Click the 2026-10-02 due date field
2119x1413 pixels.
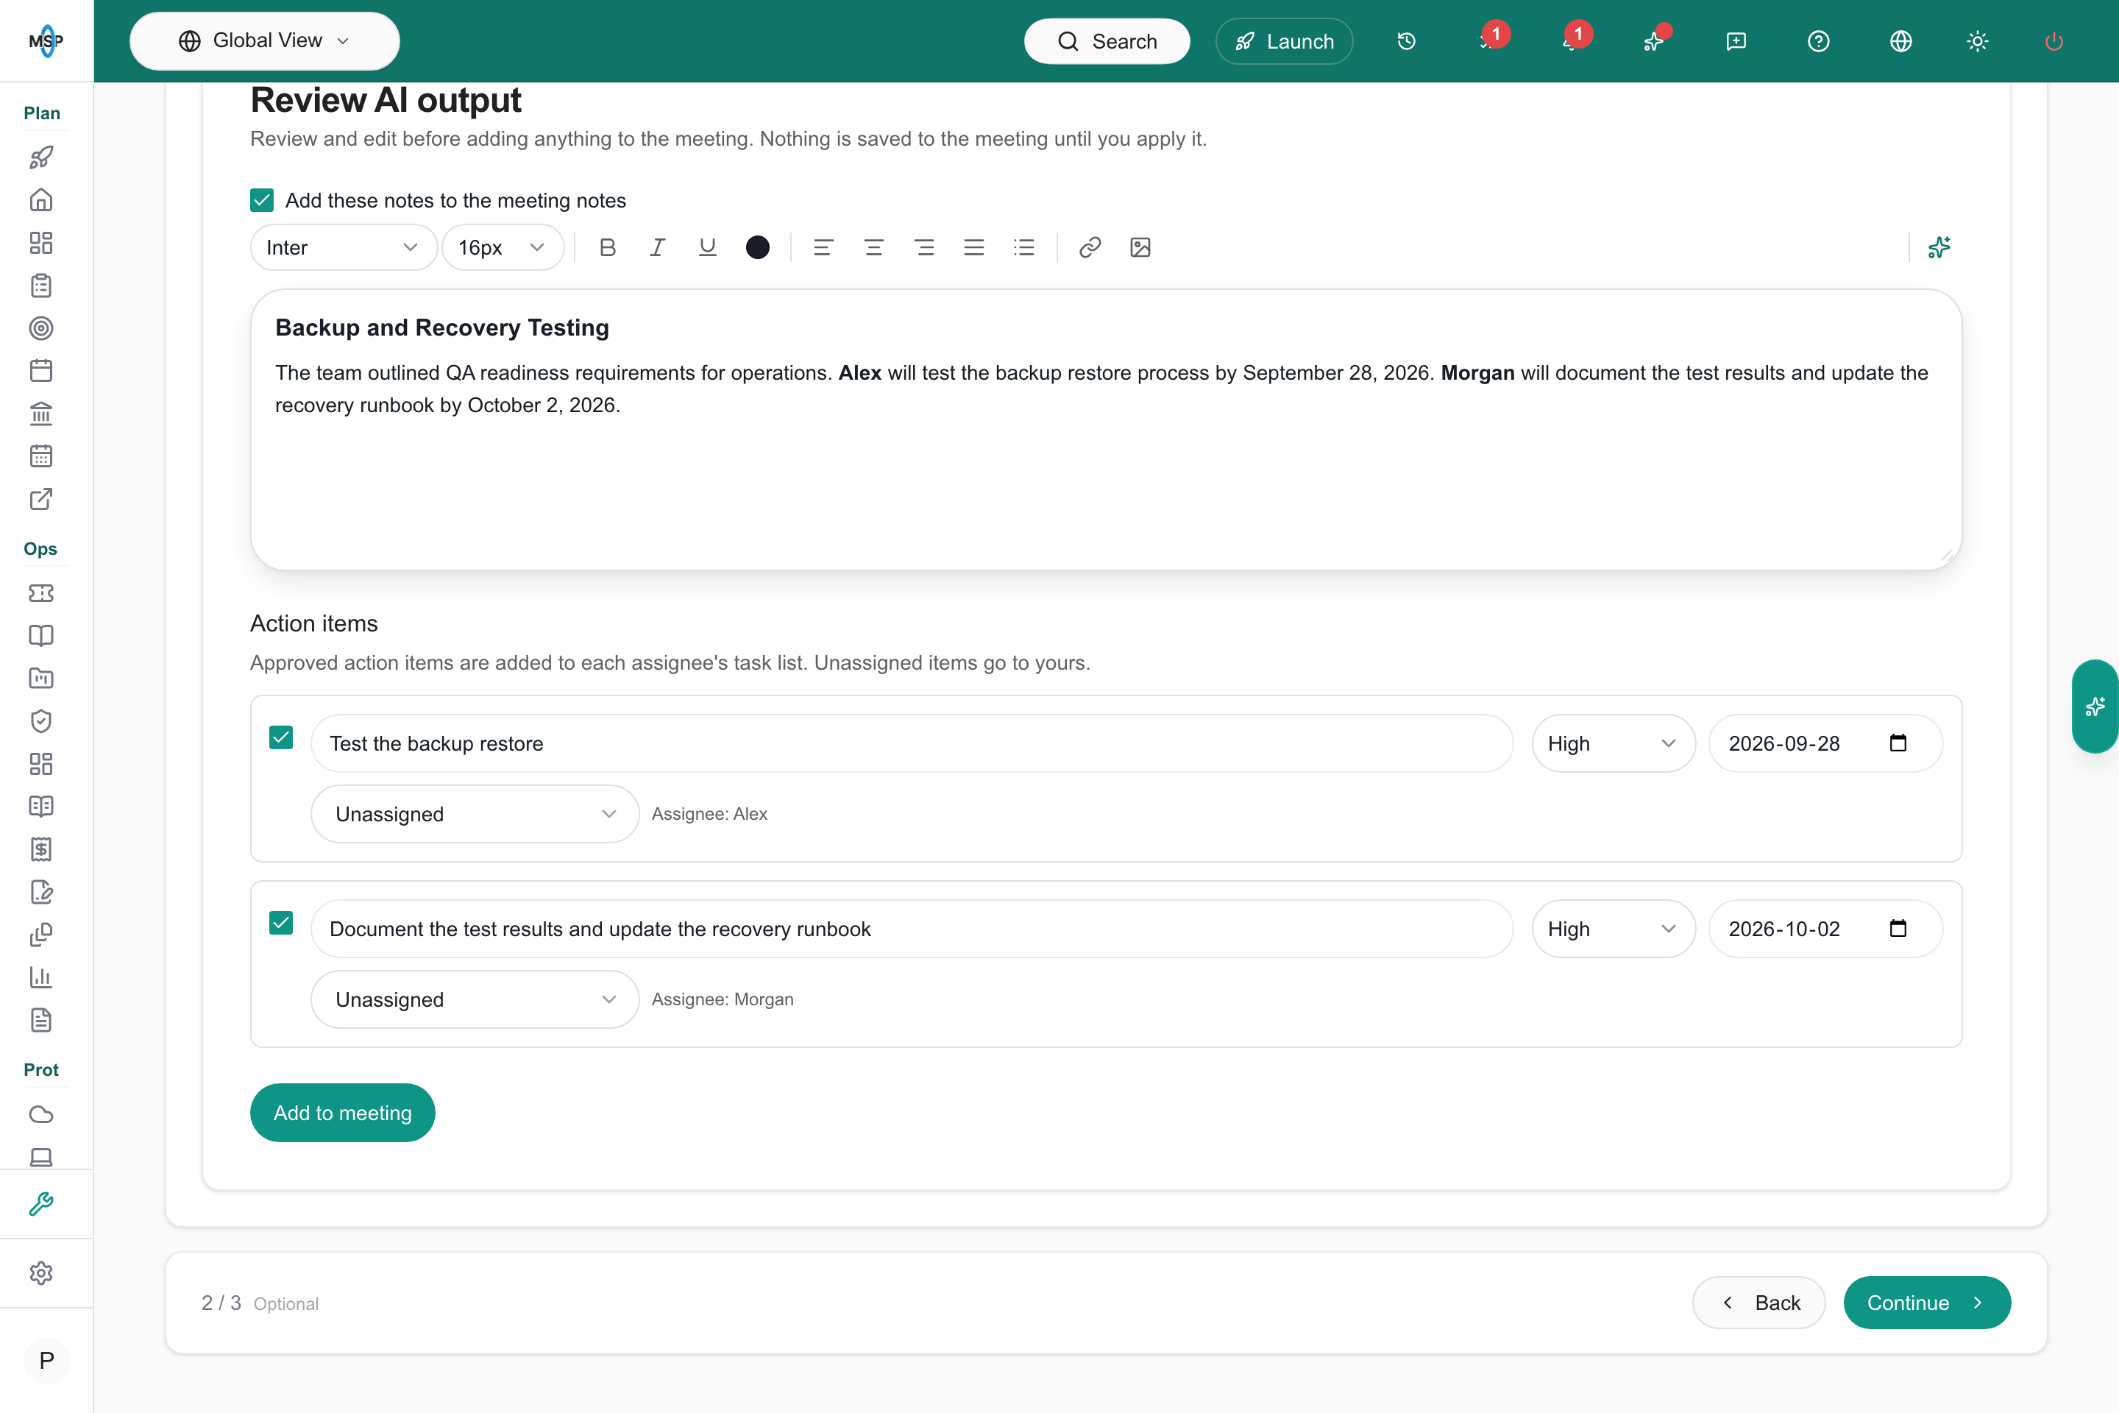(x=1825, y=929)
